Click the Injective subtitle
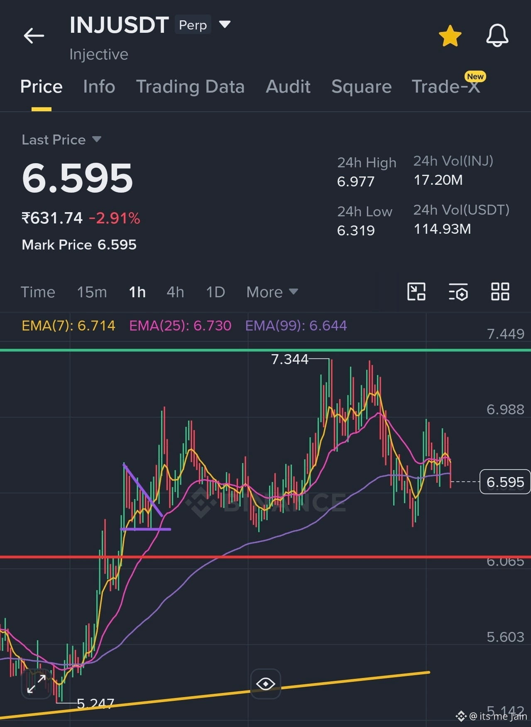This screenshot has width=531, height=727. 99,54
